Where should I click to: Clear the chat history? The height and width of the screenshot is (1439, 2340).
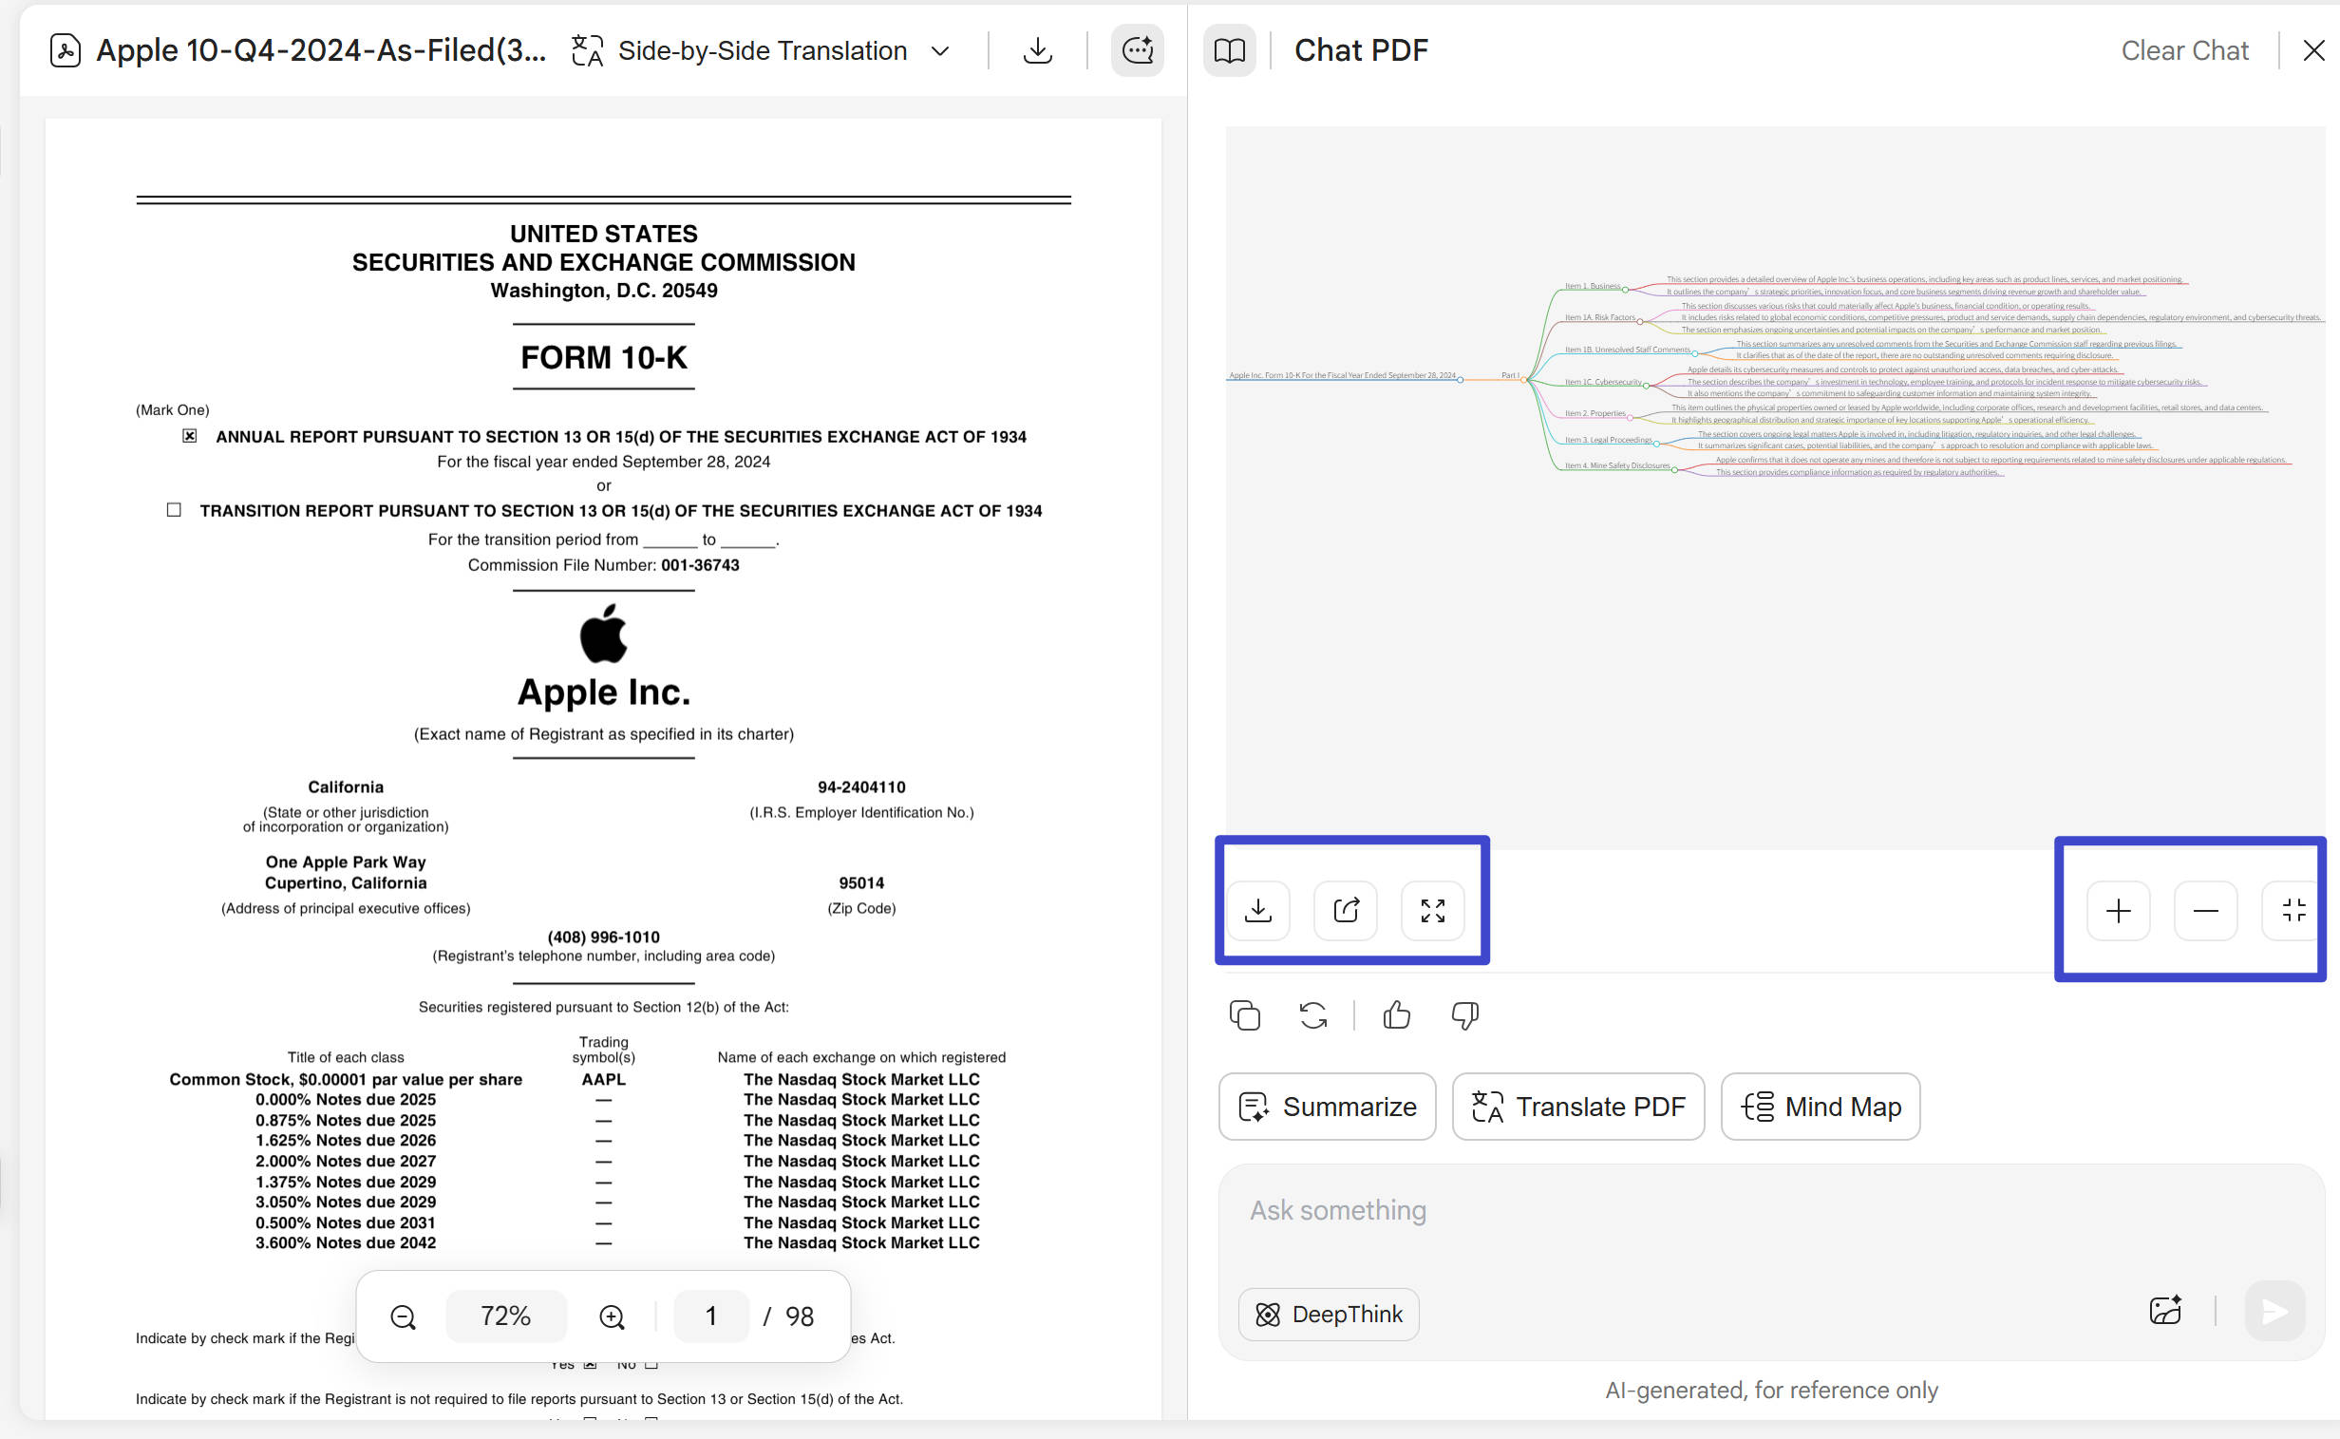2184,50
